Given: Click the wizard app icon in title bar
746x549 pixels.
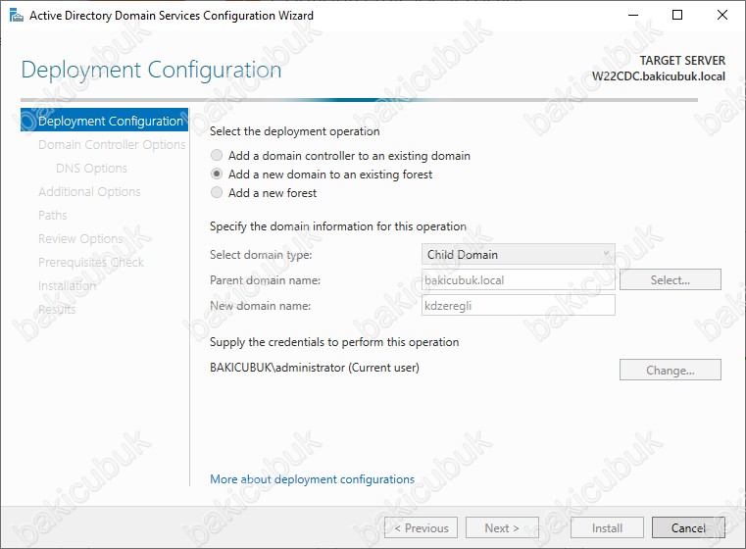Looking at the screenshot, I should tap(14, 16).
